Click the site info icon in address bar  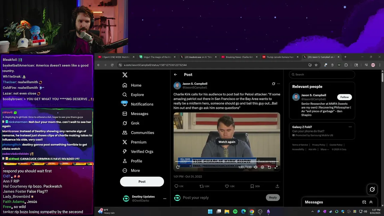pos(120,65)
